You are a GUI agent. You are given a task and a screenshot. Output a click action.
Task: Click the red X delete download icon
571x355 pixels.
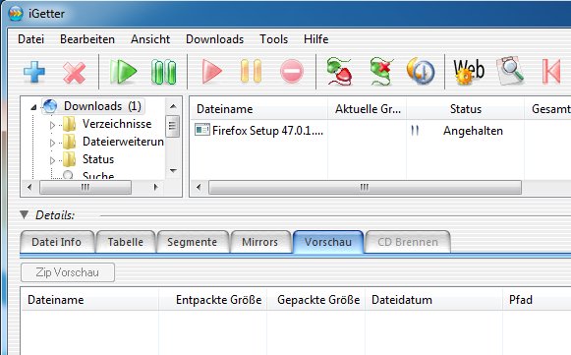[74, 72]
